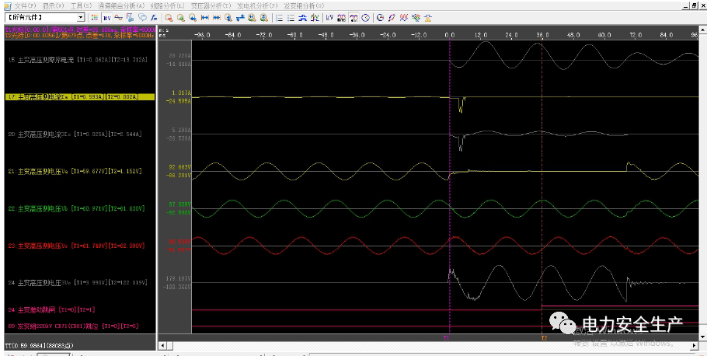The height and width of the screenshot is (356, 707).
Task: Click the colored grid toolbar icon
Action: click(95, 18)
